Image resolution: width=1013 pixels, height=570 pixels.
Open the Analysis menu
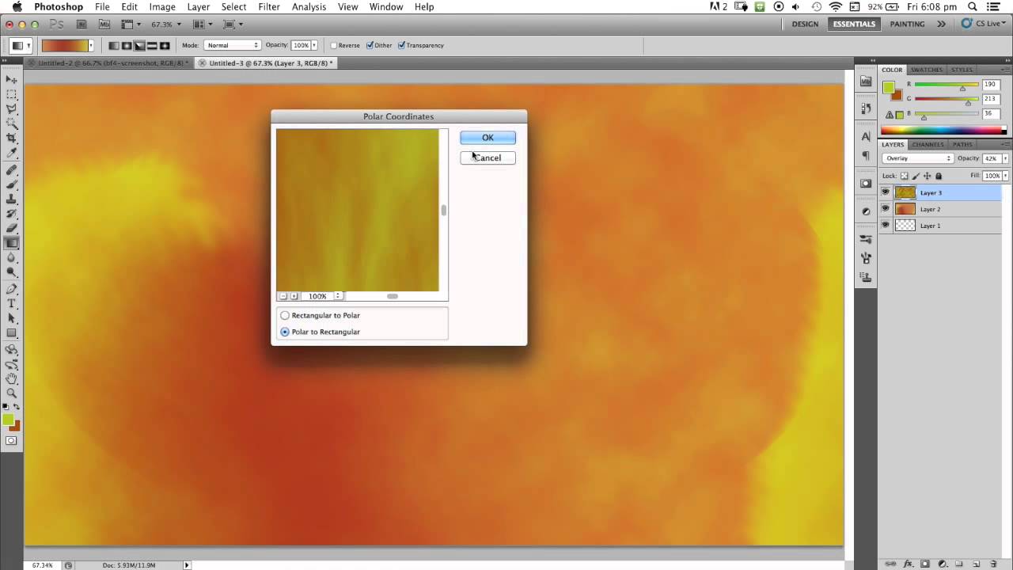point(309,6)
